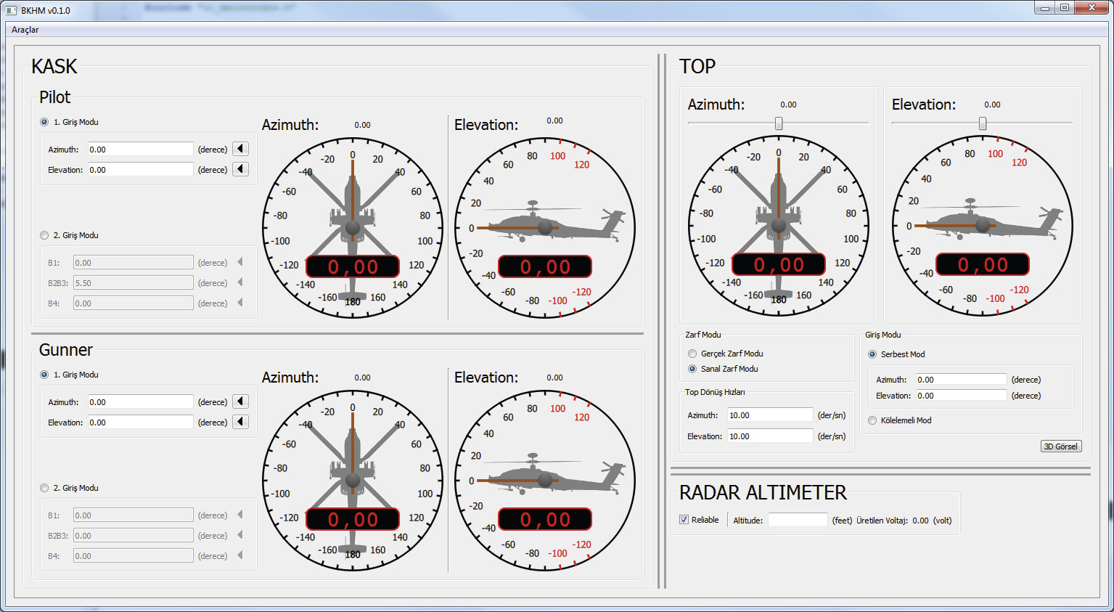Screen dimensions: 1114x612
Task: Click arrow button next to Gunner Azimuth field
Action: pos(241,401)
